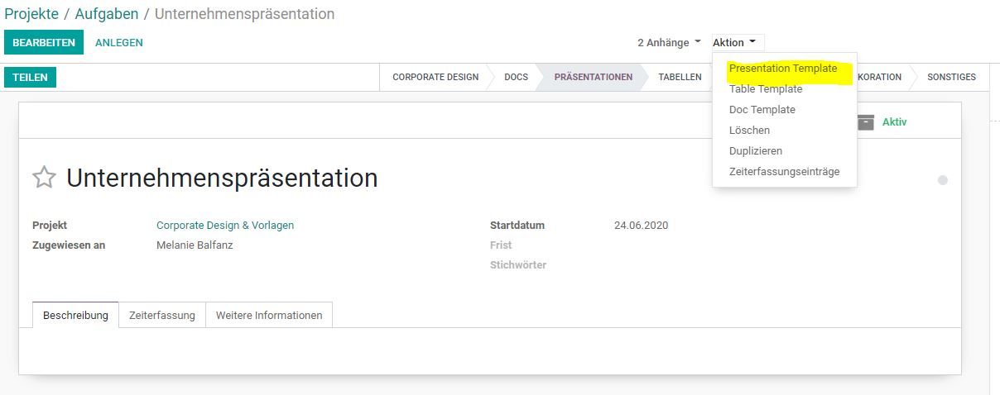Image resolution: width=1000 pixels, height=395 pixels.
Task: Open the 2 Anhänge attachments dropdown
Action: [669, 42]
